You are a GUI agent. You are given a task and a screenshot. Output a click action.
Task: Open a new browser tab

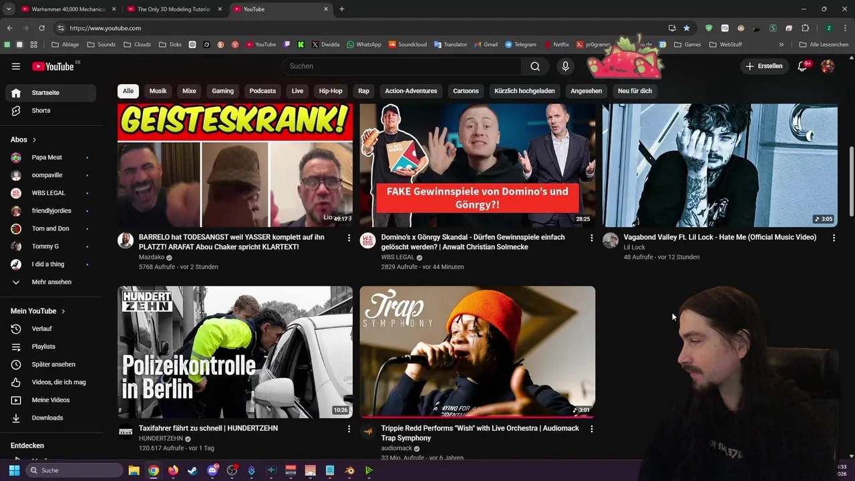(x=342, y=9)
